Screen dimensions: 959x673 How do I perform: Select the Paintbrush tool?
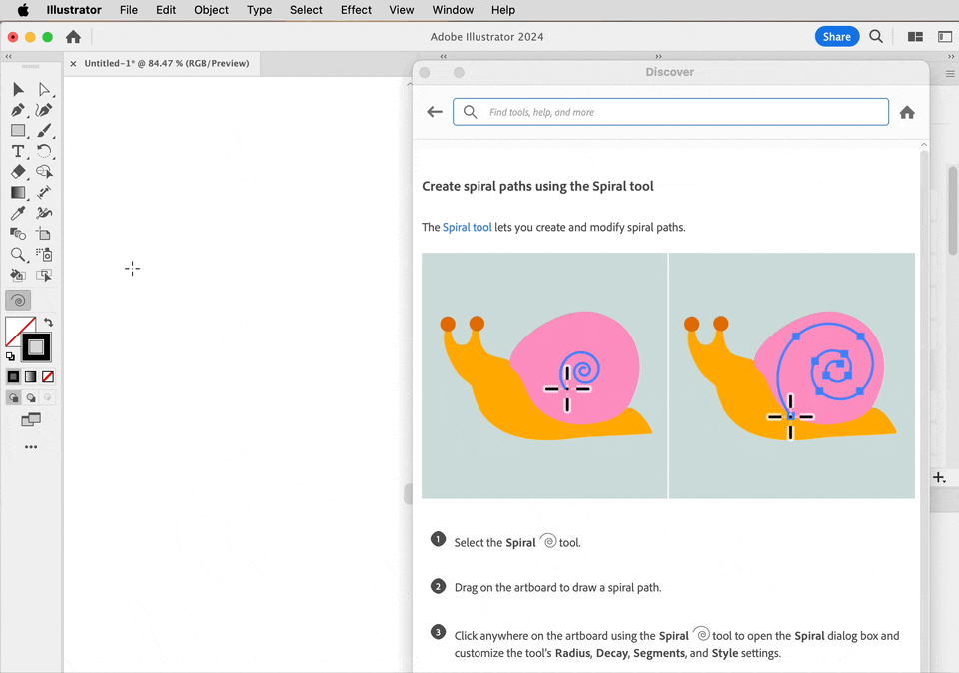click(x=43, y=131)
